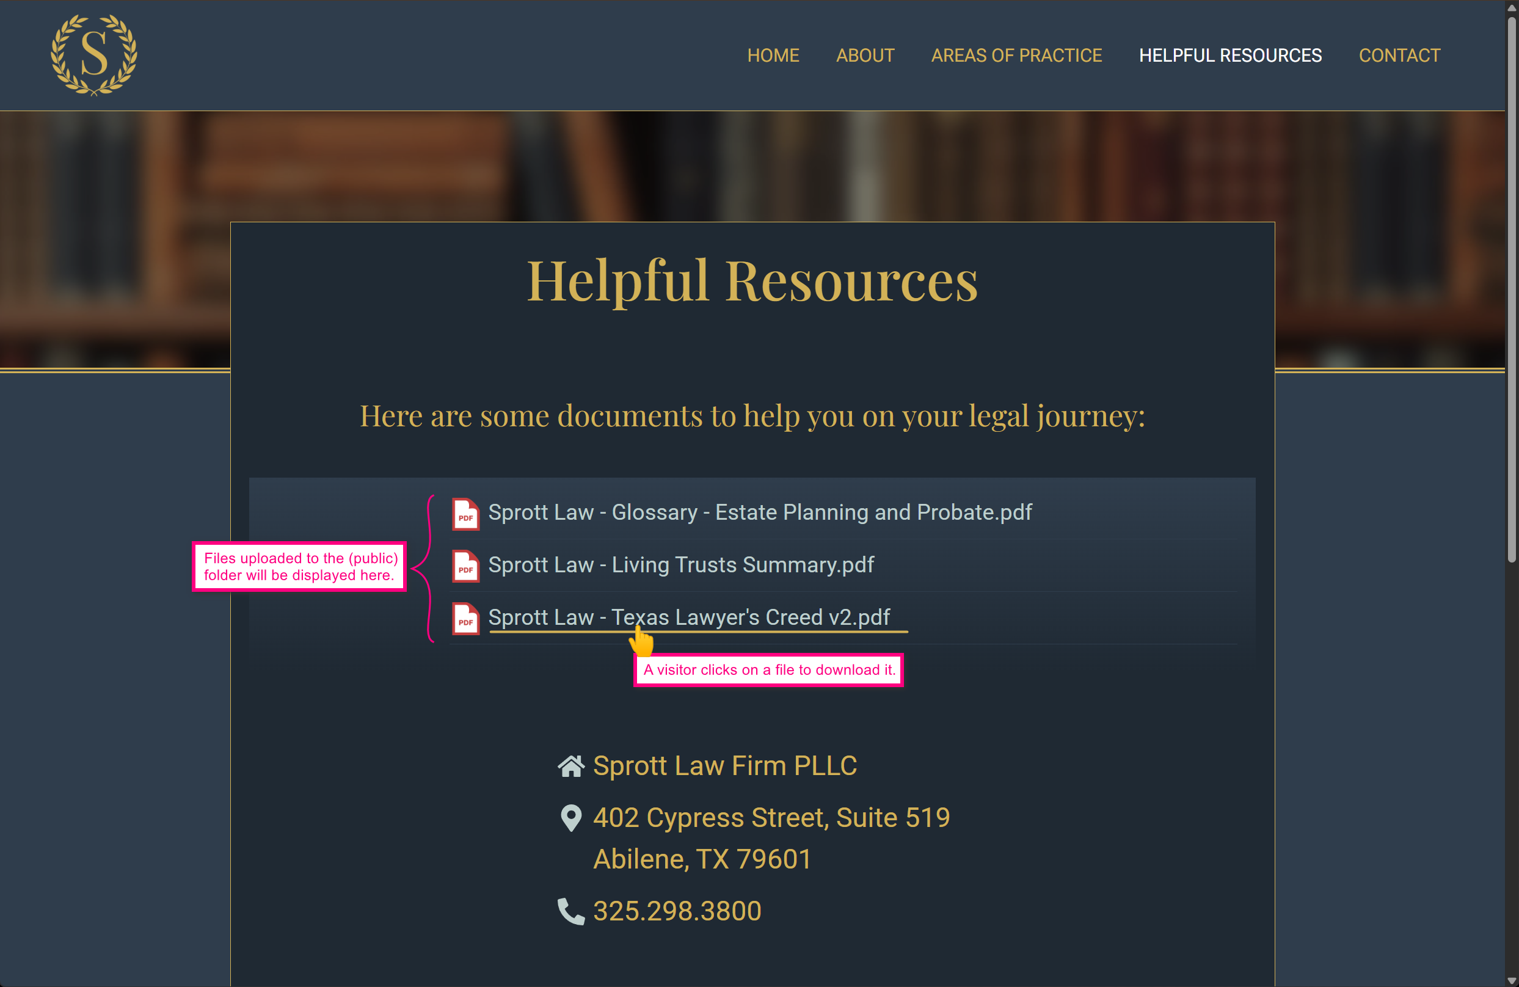The image size is (1519, 987).
Task: Click the map pin location icon
Action: tap(570, 818)
